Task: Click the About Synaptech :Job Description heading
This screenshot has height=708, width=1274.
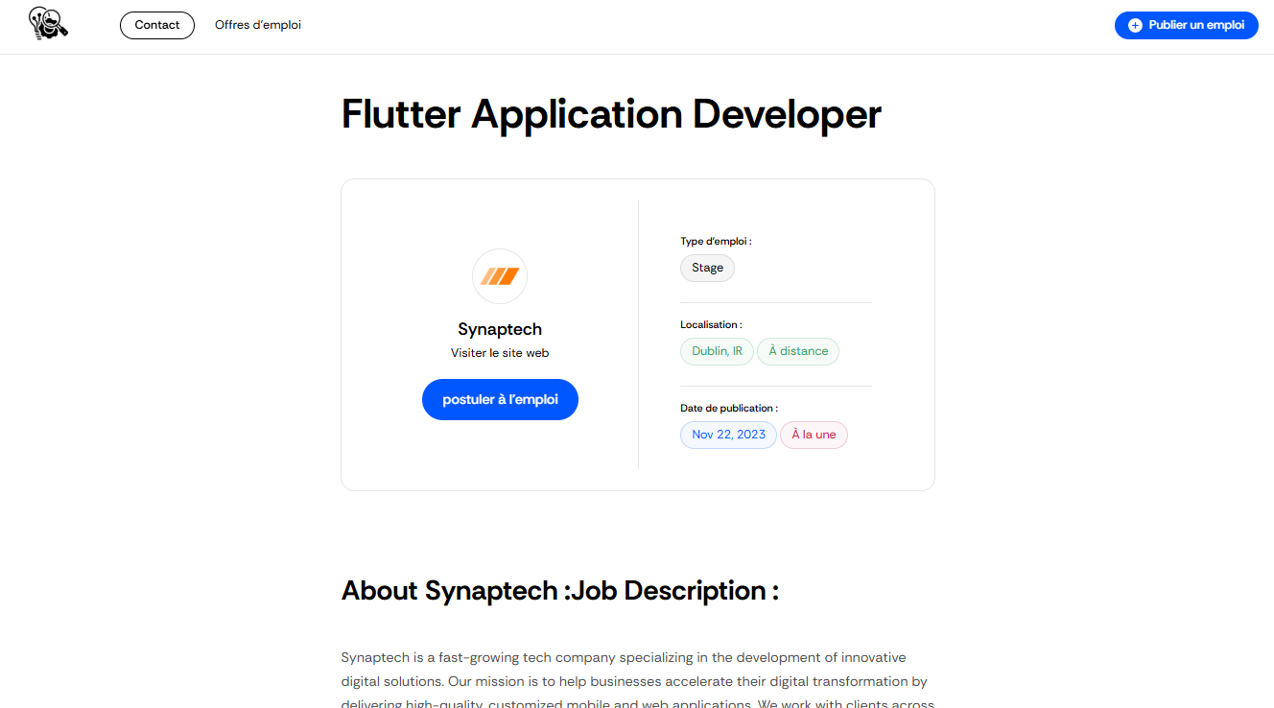Action: point(560,591)
